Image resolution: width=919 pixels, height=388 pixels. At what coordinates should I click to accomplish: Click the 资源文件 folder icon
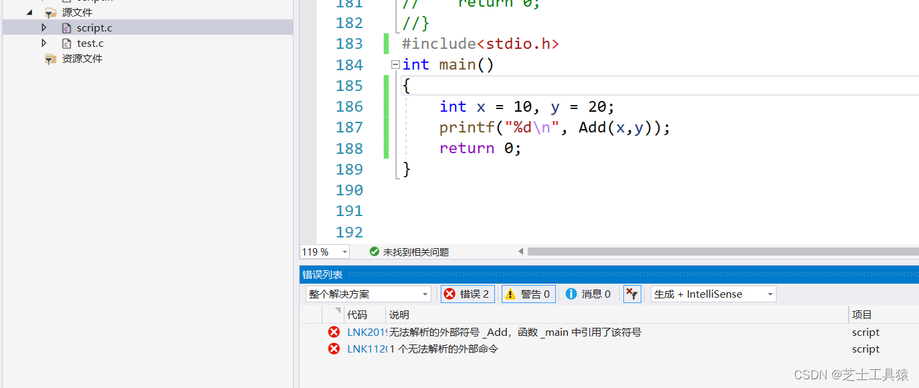point(50,59)
